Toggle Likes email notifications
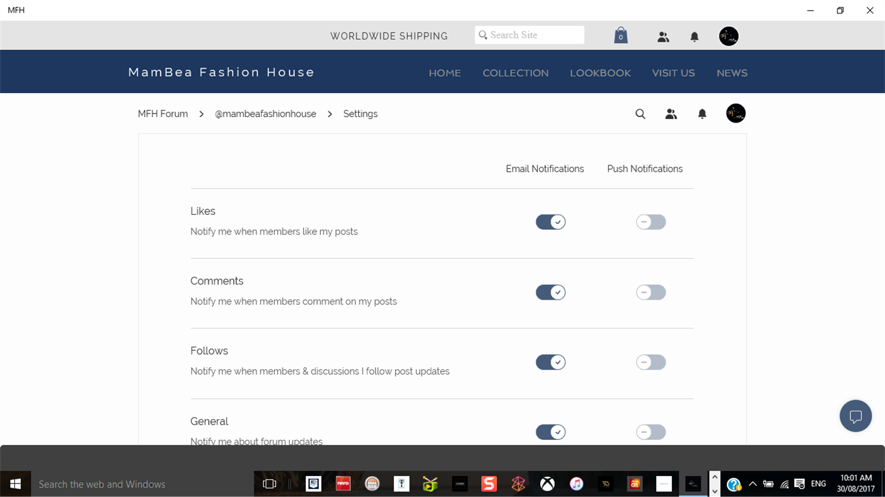 [x=551, y=222]
